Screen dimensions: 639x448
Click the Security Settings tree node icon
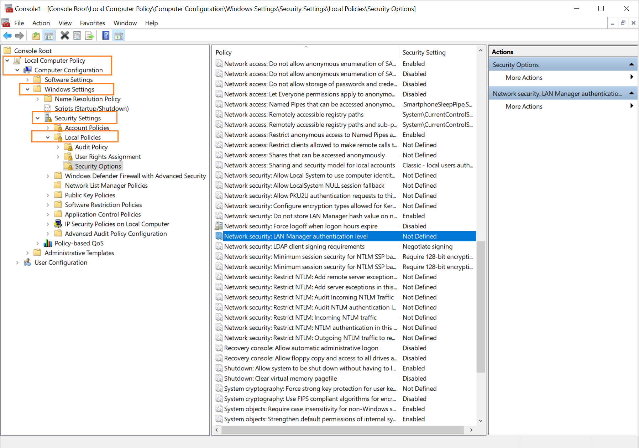[48, 118]
